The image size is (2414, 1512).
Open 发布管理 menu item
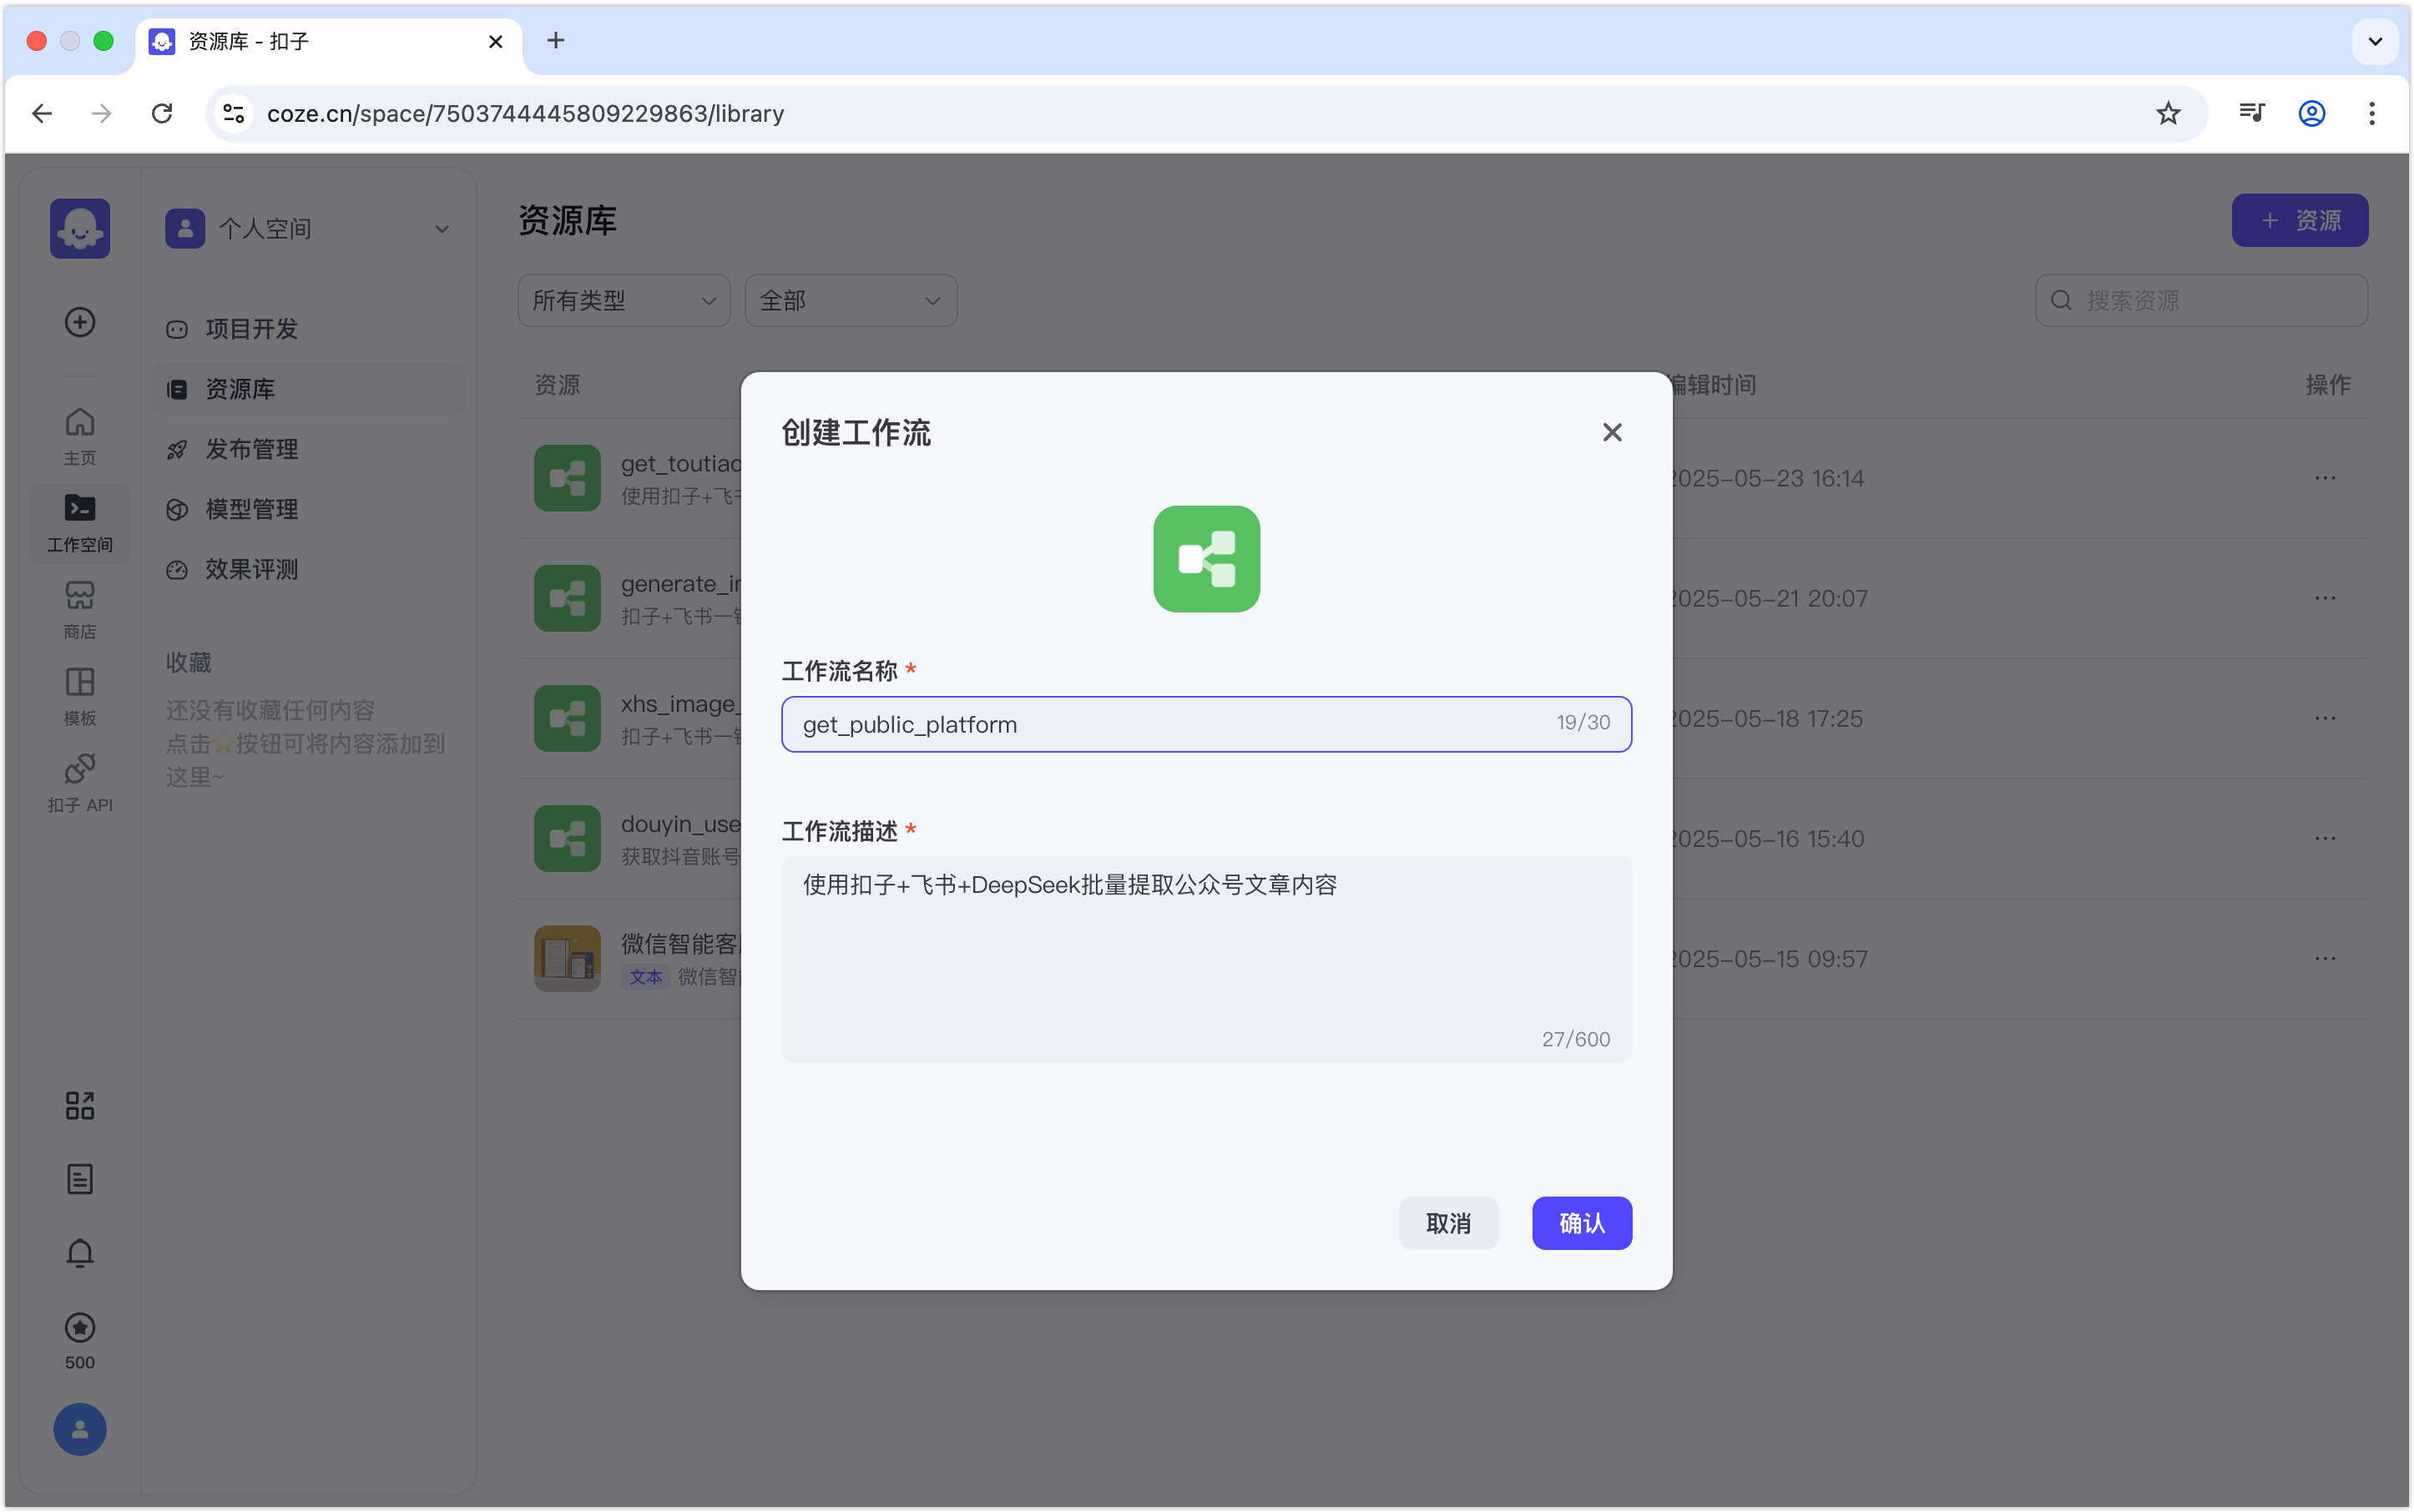pyautogui.click(x=251, y=449)
